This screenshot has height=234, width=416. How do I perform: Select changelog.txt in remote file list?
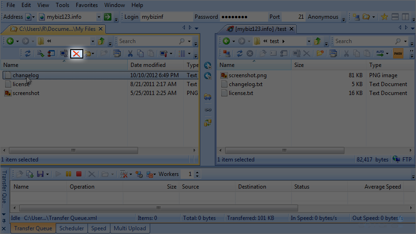pos(245,84)
